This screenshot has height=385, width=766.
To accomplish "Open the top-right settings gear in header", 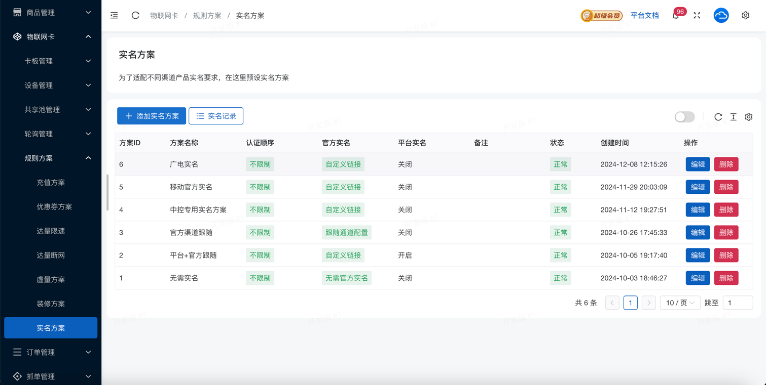I will pos(745,16).
